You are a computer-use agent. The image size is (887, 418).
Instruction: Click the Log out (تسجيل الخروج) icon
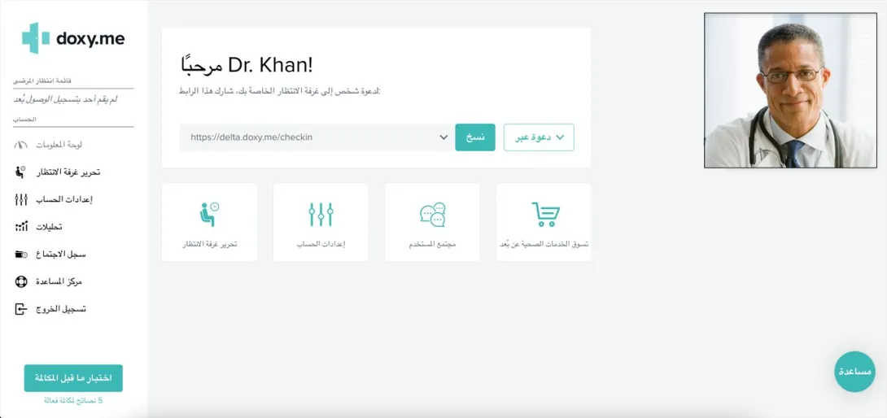coord(21,309)
